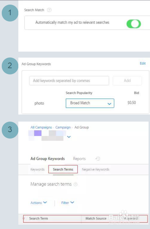Switch to Ad Group Keywords tab
The height and width of the screenshot is (229, 150).
[x=48, y=159]
